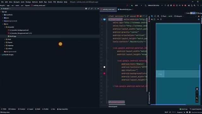
Task: Click the Design Surface layers icon in preview
Action: click(x=152, y=16)
